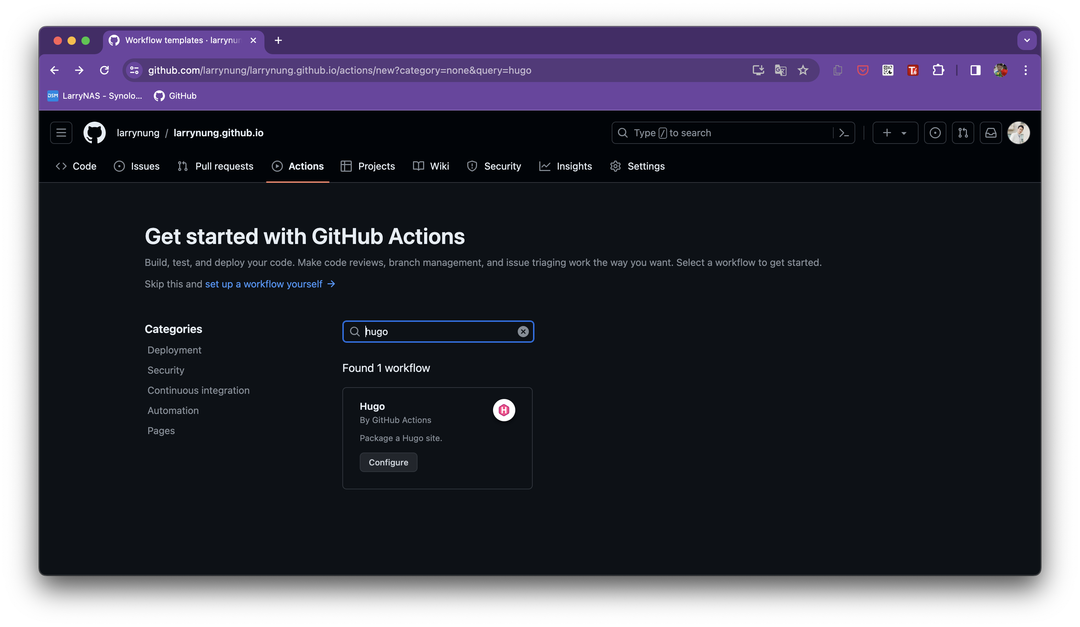Open the user profile avatar menu
Screen dimensions: 1080x627
pyautogui.click(x=1018, y=133)
